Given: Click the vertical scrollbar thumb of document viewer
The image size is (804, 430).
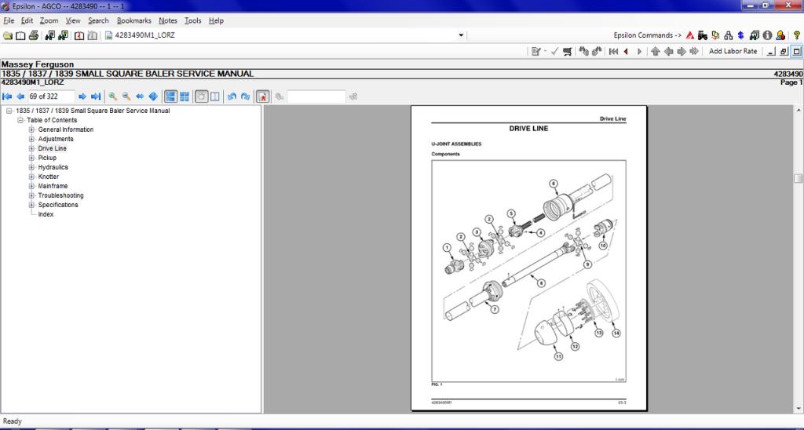Looking at the screenshot, I should click(799, 178).
